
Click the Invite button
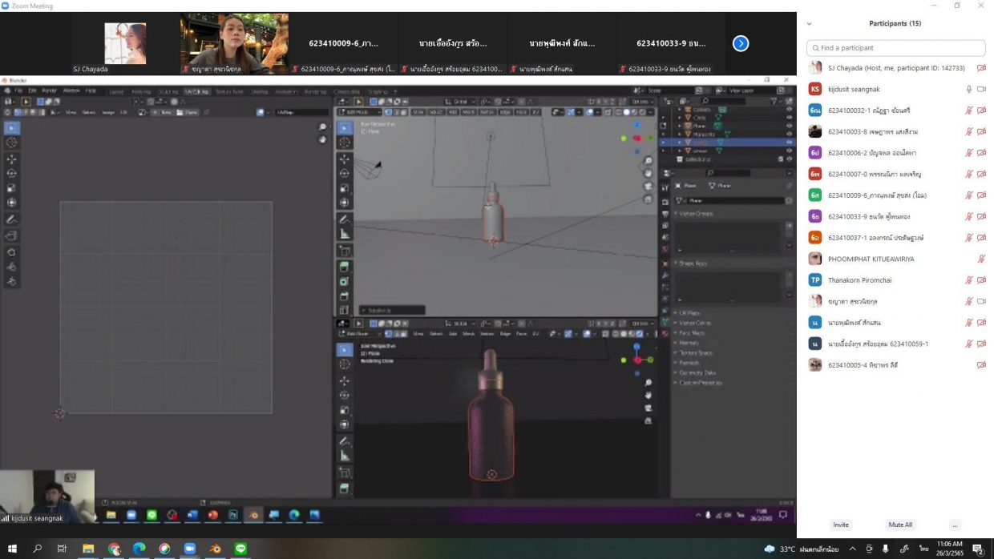click(840, 525)
